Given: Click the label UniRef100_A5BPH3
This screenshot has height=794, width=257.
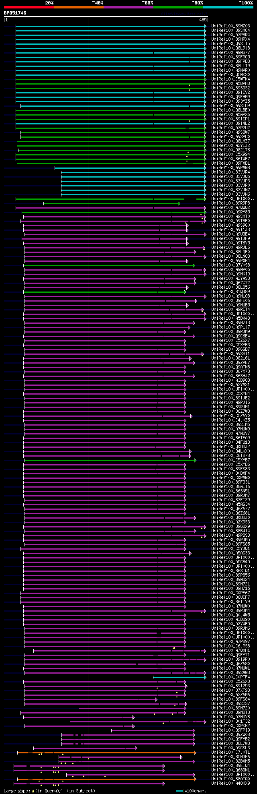Looking at the screenshot, I should pyautogui.click(x=230, y=84).
